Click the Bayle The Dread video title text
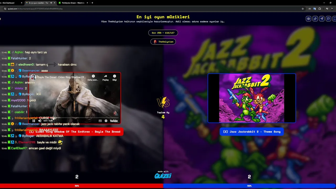 point(62,77)
